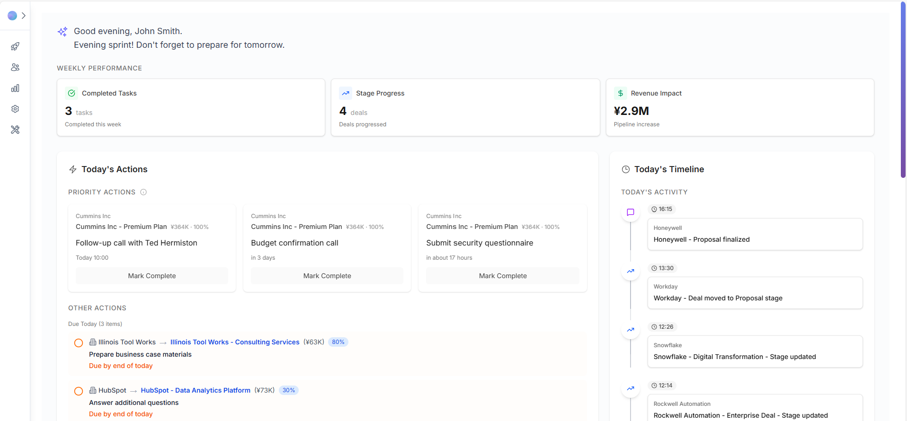
Task: Open HubSpot - Data Analytics Platform link
Action: click(x=196, y=390)
